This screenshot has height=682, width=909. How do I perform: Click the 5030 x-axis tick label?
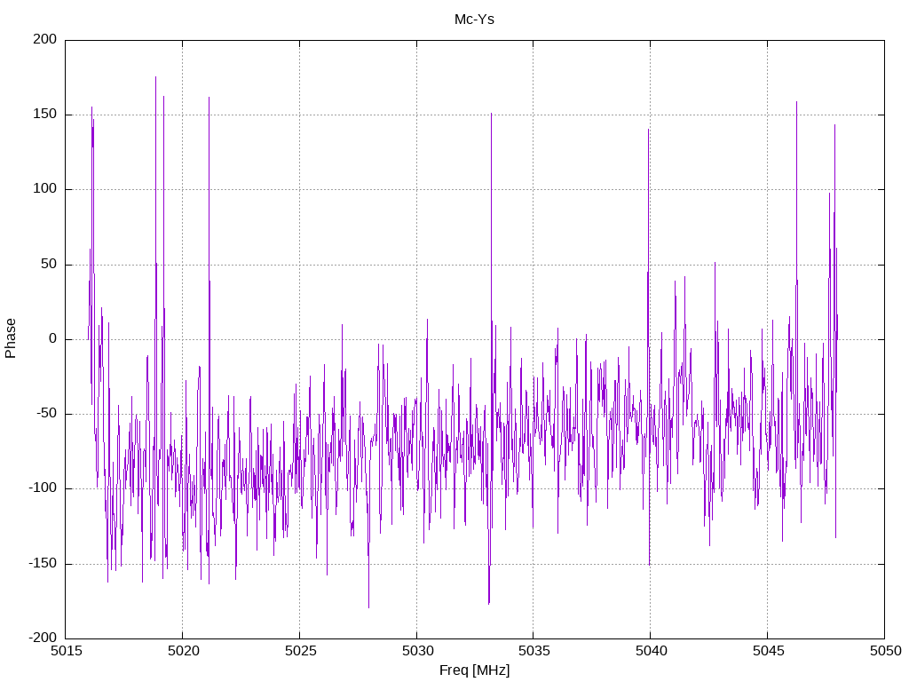point(418,651)
